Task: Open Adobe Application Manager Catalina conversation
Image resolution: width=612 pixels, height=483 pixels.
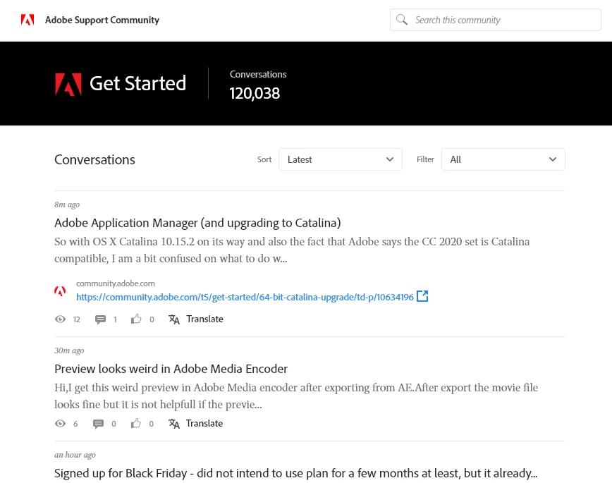Action: coord(197,223)
